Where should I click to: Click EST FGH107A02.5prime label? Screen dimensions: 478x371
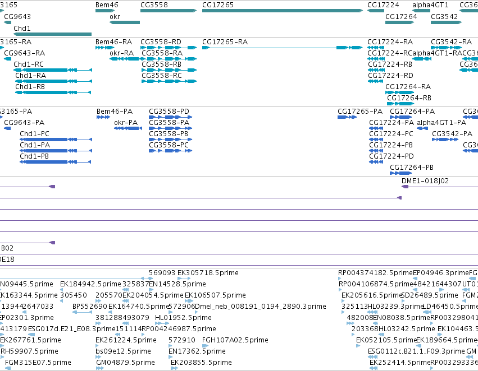[235, 340]
